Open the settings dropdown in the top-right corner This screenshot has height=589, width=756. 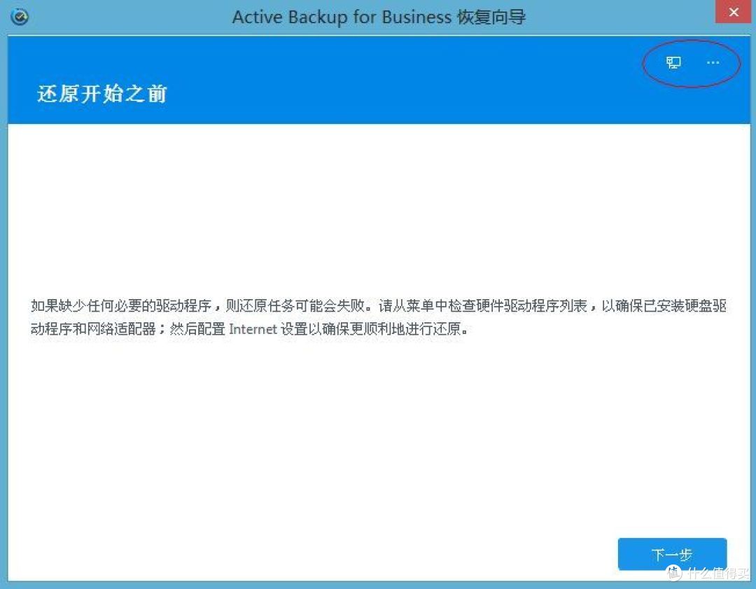point(713,62)
